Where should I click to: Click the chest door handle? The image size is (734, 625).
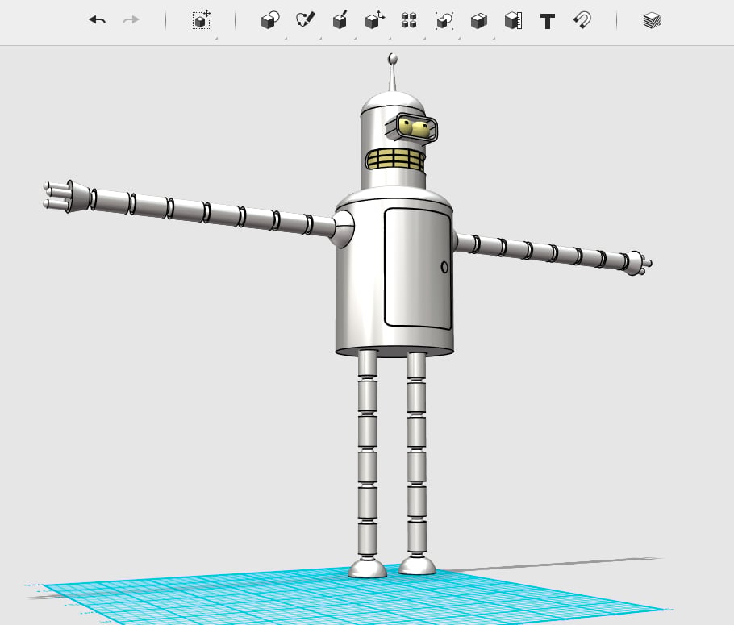tap(444, 267)
